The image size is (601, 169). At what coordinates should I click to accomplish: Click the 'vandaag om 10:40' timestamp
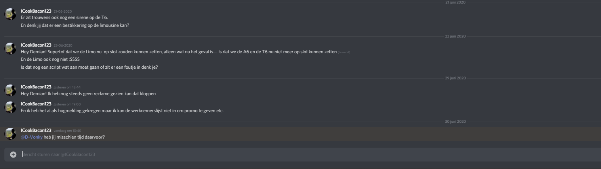[x=67, y=131]
